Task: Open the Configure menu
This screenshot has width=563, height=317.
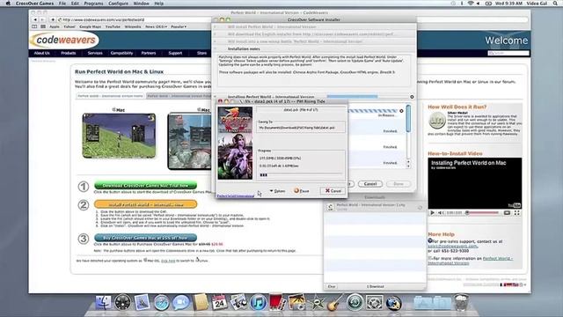Action: click(118, 4)
